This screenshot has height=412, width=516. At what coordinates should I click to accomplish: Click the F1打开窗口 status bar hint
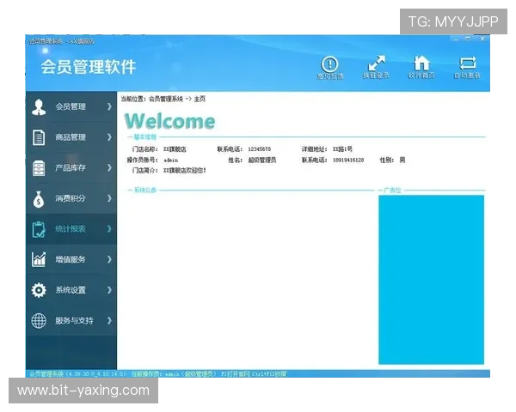click(235, 374)
